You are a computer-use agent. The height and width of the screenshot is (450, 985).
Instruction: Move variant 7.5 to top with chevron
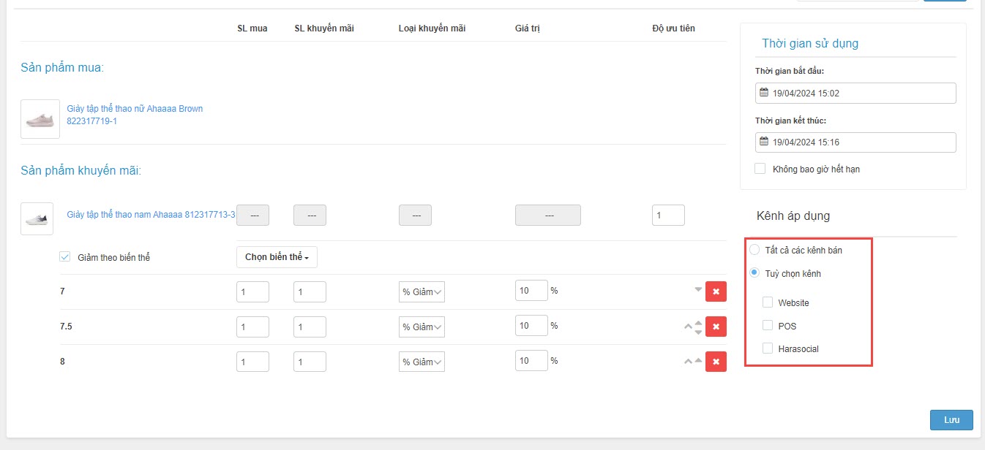click(x=688, y=327)
